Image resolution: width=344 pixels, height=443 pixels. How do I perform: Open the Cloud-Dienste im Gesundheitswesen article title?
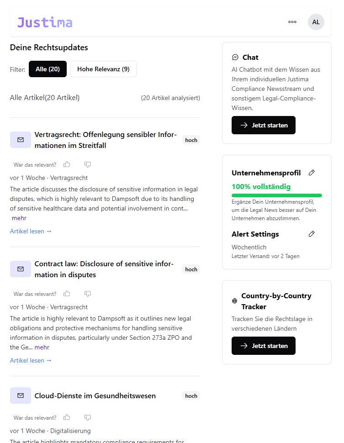95,396
